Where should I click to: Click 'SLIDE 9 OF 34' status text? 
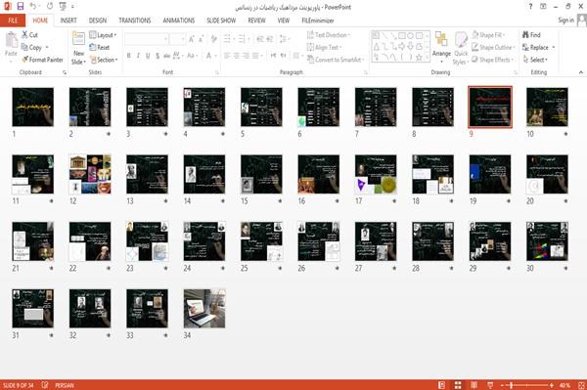tap(18, 385)
